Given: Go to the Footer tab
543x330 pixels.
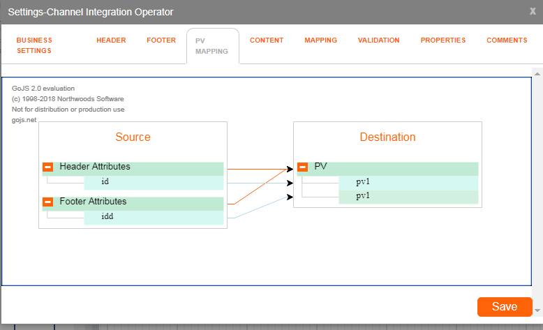Looking at the screenshot, I should coord(161,40).
